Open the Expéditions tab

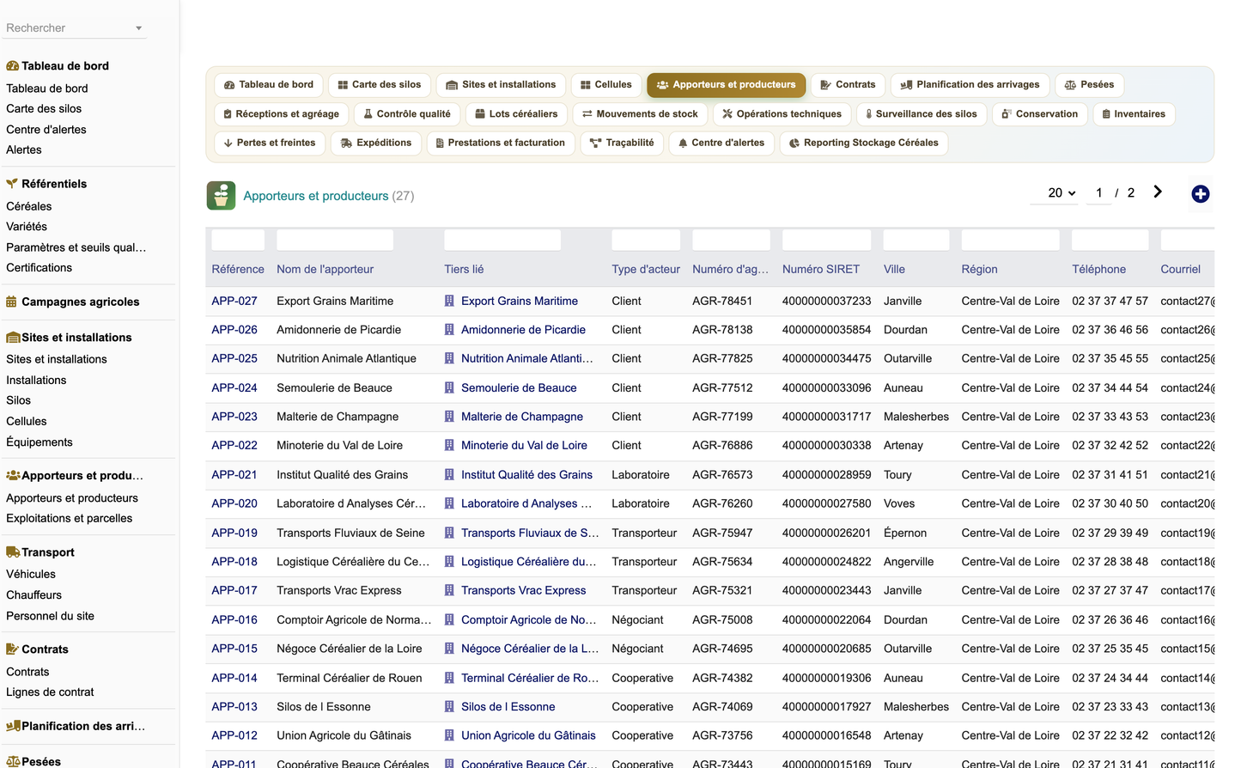(376, 143)
